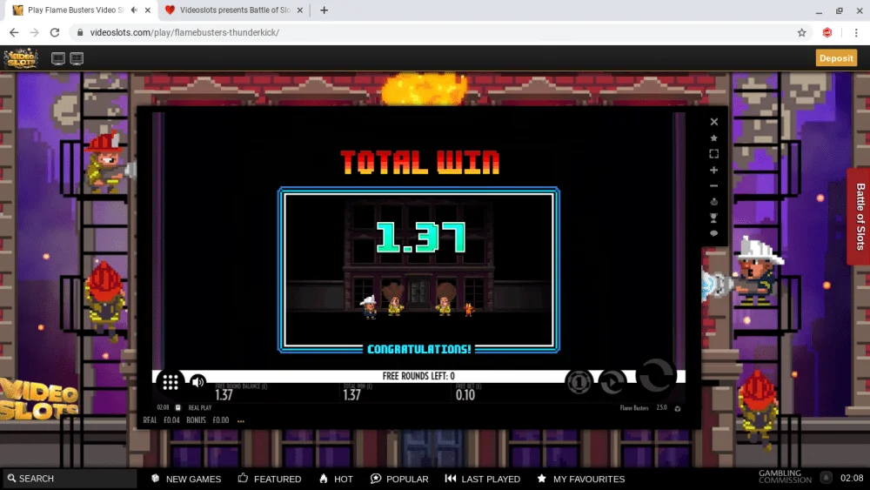Open the Last Played section

483,479
